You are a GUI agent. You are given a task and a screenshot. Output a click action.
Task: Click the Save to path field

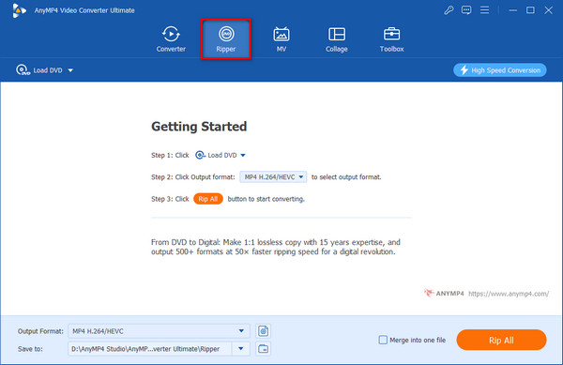point(150,348)
